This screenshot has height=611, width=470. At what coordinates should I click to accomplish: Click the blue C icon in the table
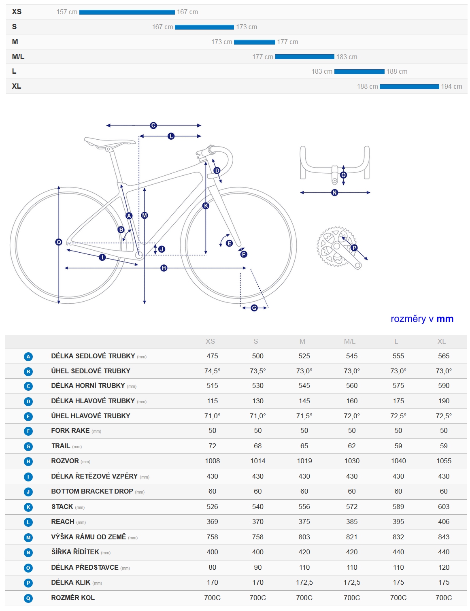[x=28, y=386]
